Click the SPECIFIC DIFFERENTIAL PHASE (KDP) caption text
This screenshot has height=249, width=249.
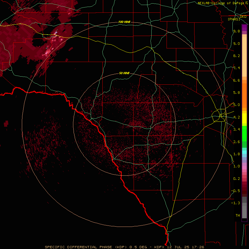(86, 247)
